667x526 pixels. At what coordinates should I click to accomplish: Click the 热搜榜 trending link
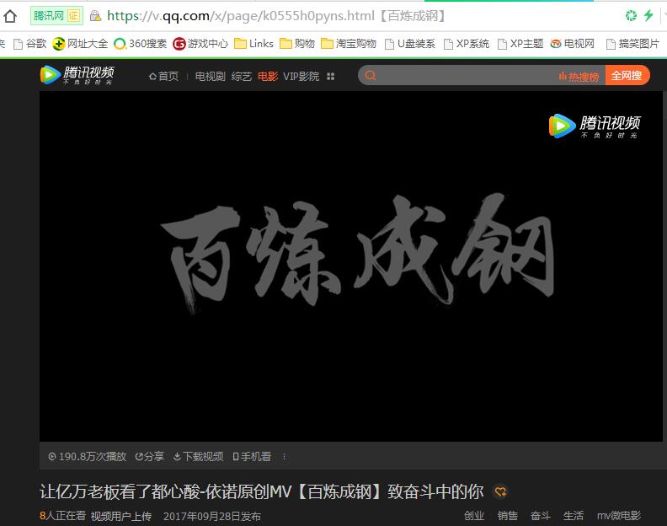[x=579, y=77]
